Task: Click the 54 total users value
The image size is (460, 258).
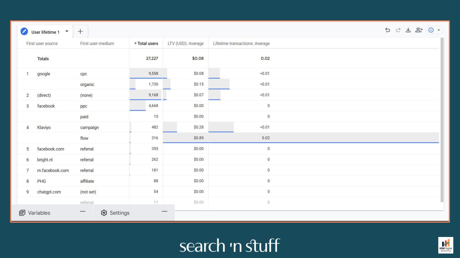Action: pyautogui.click(x=156, y=191)
